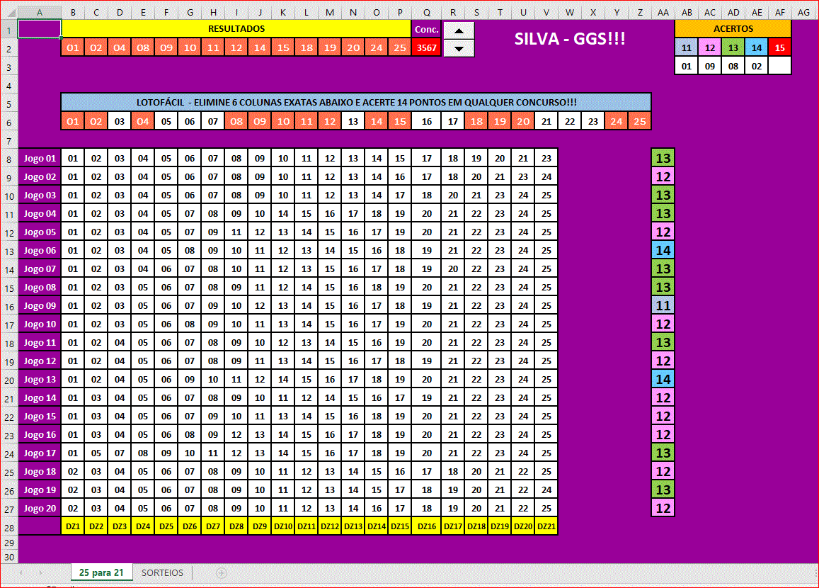Click the LOTOFÁCIL instruction banner
The width and height of the screenshot is (819, 588).
click(356, 103)
